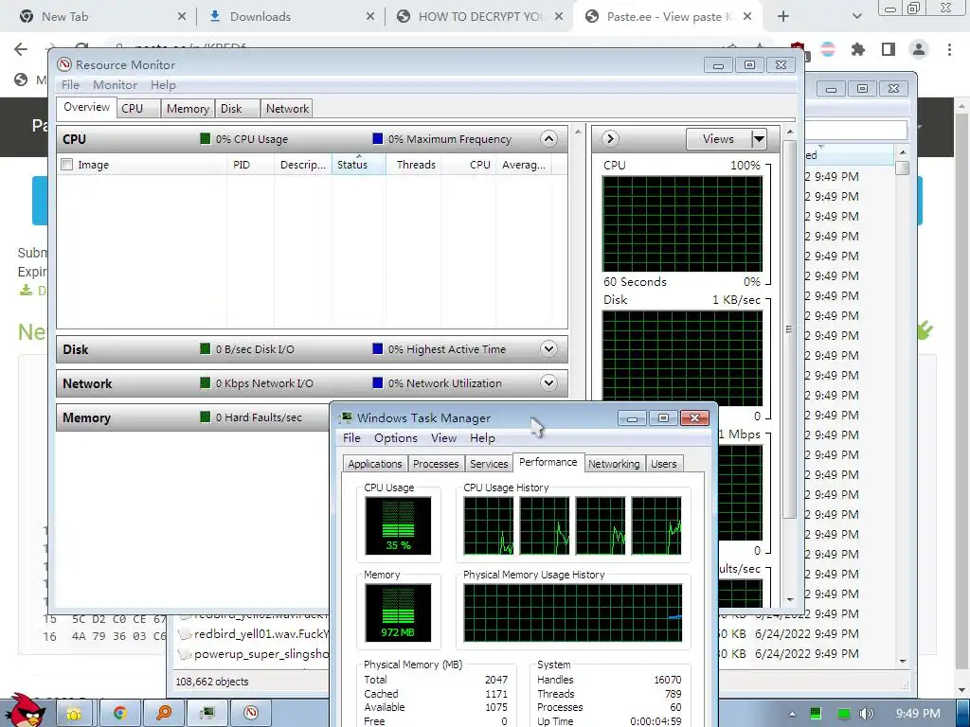
Task: Click the 9:49 PM taskbar clock
Action: point(918,714)
